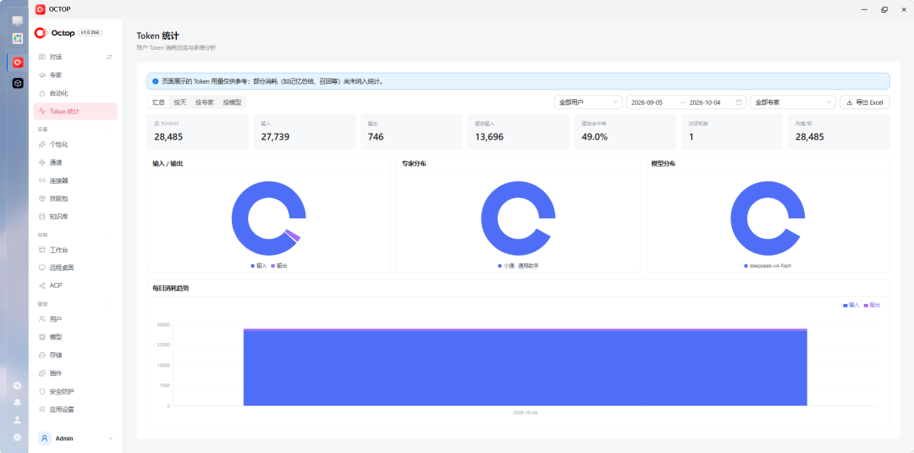Open 连接器 connectors link icon
Image resolution: width=914 pixels, height=453 pixels.
click(x=41, y=180)
